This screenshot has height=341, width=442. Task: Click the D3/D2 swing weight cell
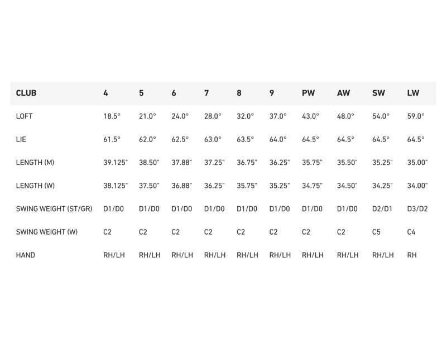tap(417, 209)
